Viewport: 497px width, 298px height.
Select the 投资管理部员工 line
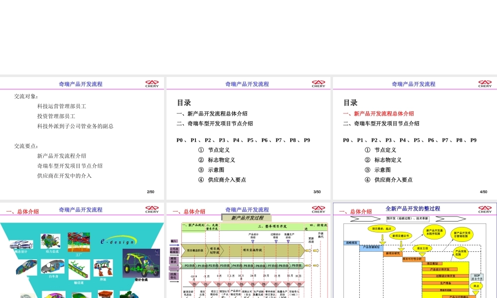(x=56, y=116)
